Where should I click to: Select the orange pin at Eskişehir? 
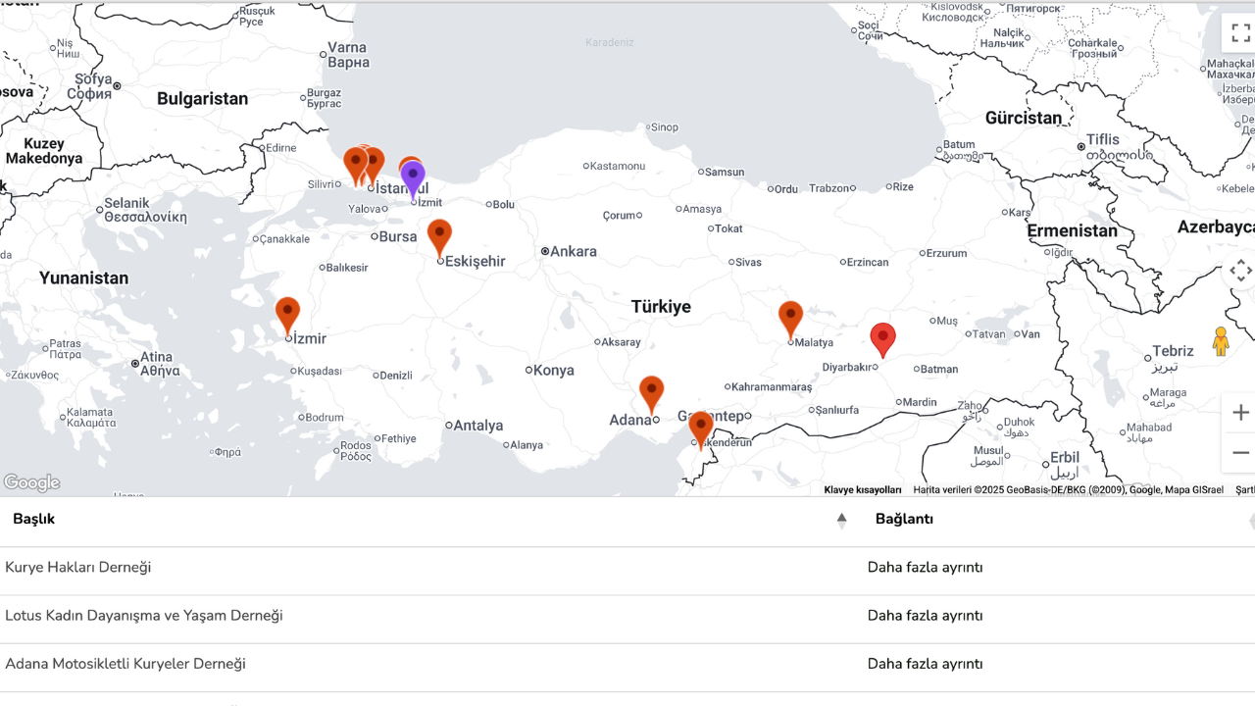pos(439,235)
